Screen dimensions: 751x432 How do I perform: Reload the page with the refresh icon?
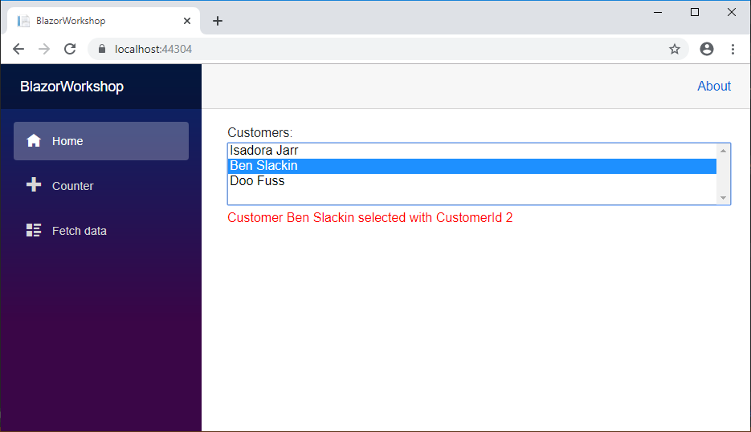pyautogui.click(x=70, y=49)
